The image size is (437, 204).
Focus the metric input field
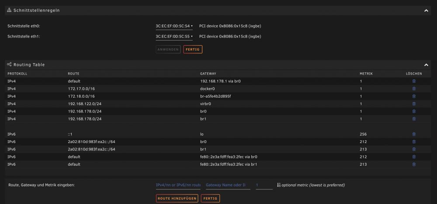pos(264,185)
